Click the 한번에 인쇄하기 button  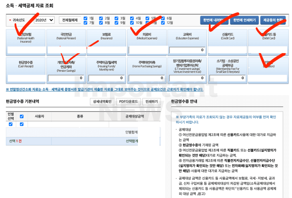tap(244, 20)
